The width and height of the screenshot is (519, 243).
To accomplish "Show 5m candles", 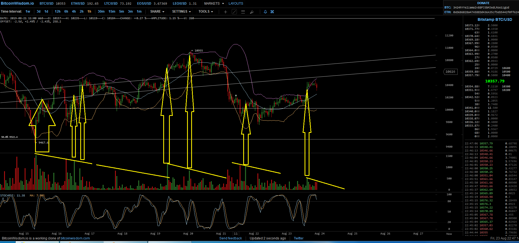I will point(122,12).
